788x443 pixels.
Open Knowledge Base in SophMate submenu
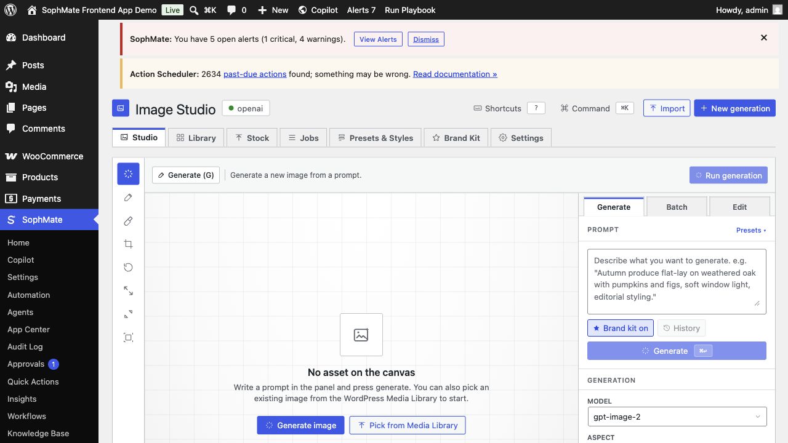coord(49,433)
